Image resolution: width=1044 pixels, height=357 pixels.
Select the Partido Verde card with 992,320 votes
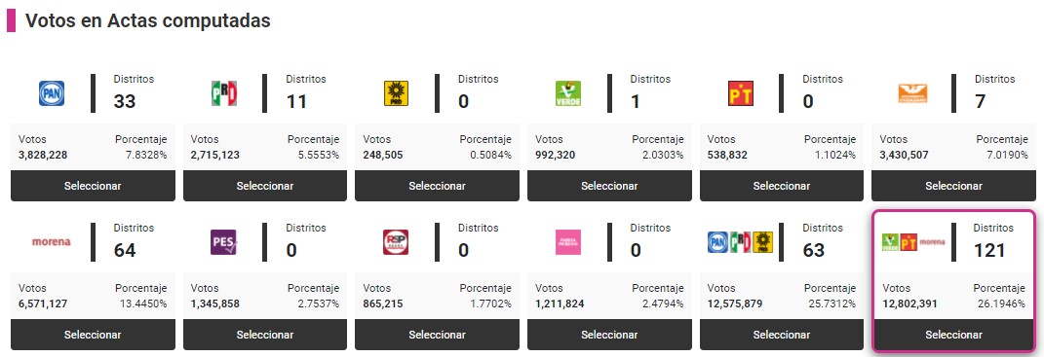click(x=609, y=186)
